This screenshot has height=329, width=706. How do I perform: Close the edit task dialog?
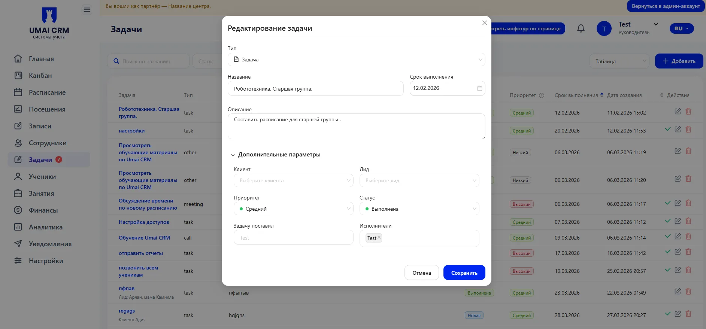(x=484, y=23)
